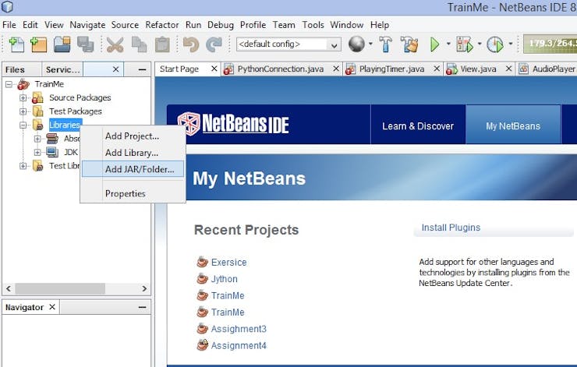Expand the Test Packages node
The width and height of the screenshot is (577, 367).
pos(23,111)
